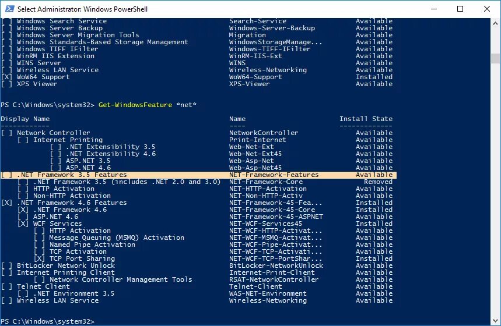This screenshot has height=326, width=501.
Task: Click the [X] mark beside WoW64 Support
Action: 6,77
